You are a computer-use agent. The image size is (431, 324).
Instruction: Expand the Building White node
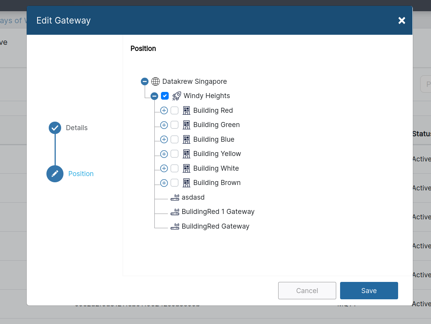(x=164, y=168)
